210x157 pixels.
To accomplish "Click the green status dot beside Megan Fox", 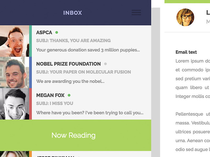I will click(69, 95).
